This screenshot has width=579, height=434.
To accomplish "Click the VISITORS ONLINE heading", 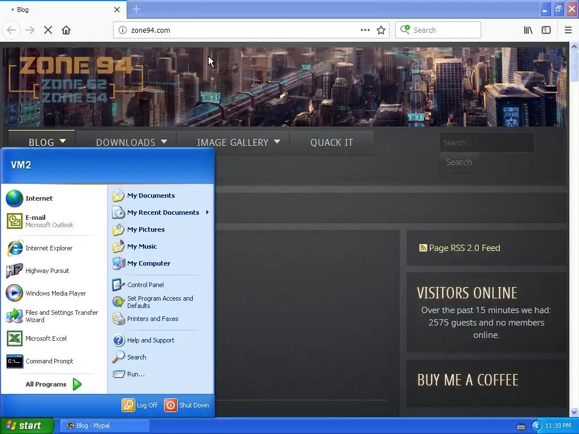I will (x=467, y=293).
